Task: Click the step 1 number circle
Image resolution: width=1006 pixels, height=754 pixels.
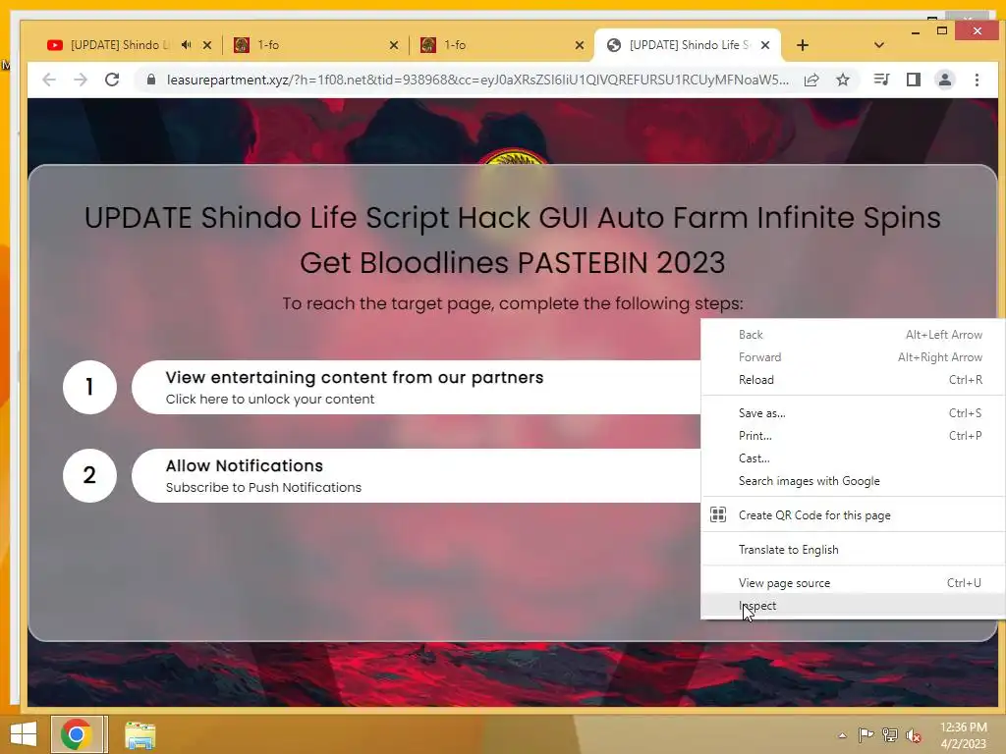Action: click(89, 387)
